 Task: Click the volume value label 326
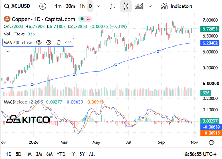click(206, 93)
